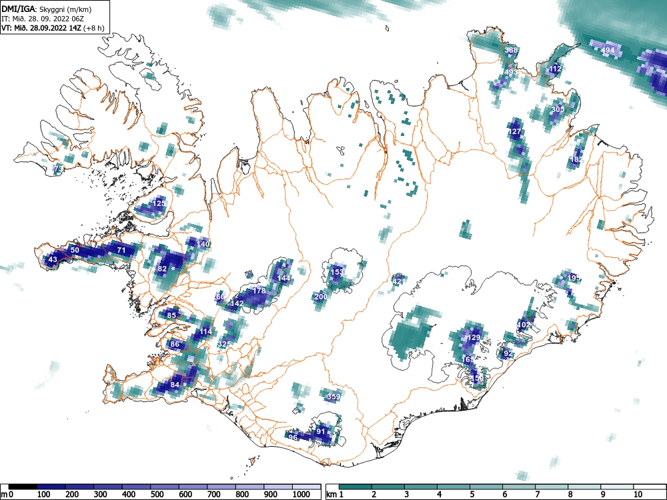The height and width of the screenshot is (500, 667).
Task: Click the 195 visibility label in the east
Action: [x=574, y=277]
